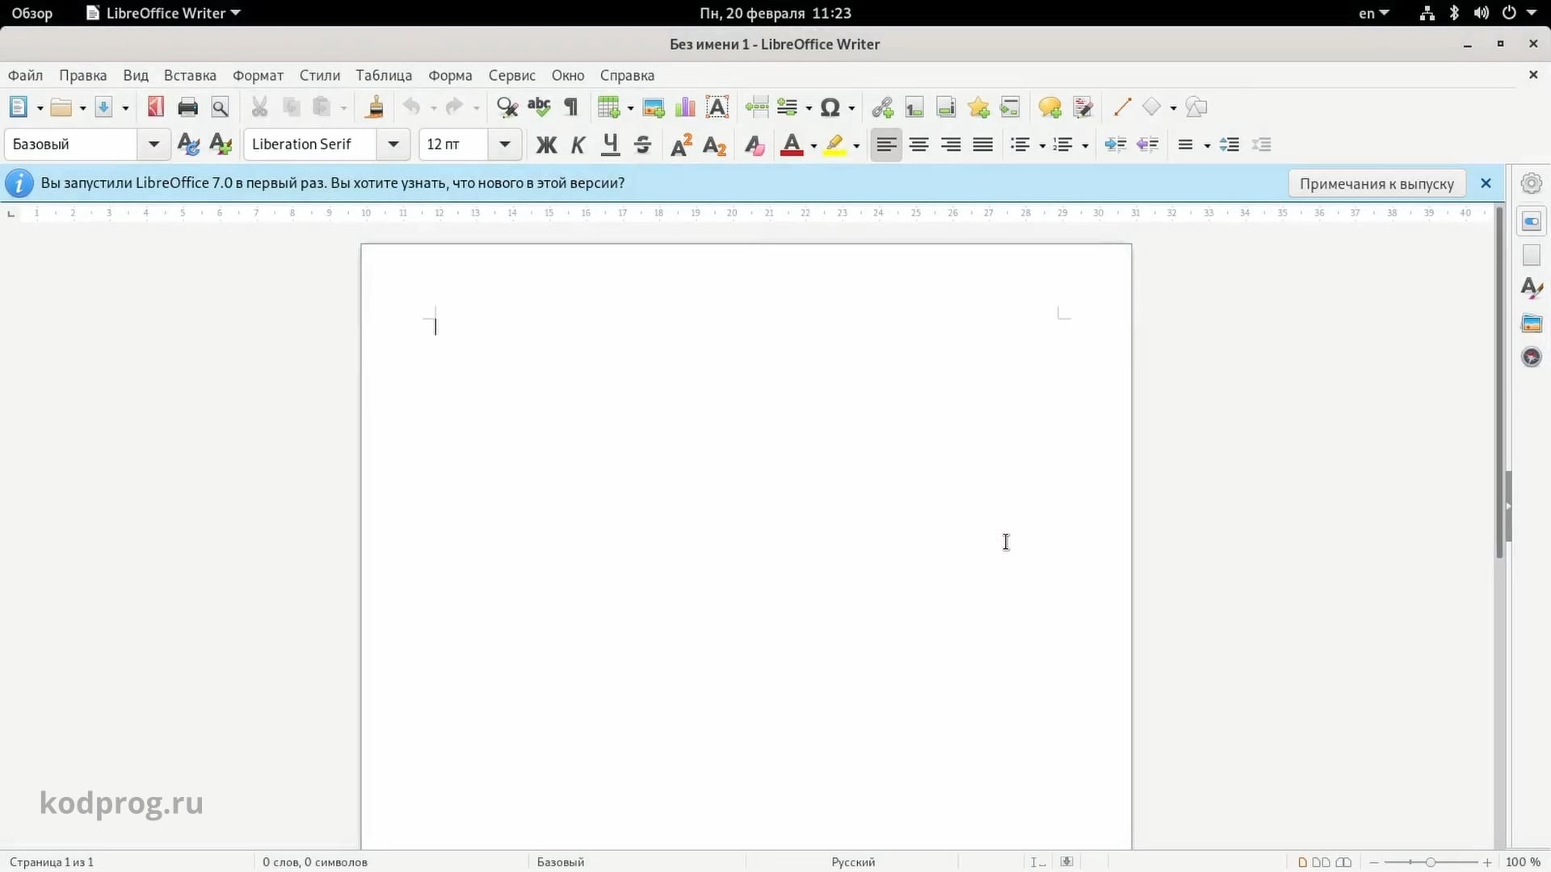Screen dimensions: 1551x872
Task: Insert a bookmark star icon
Action: tap(978, 107)
